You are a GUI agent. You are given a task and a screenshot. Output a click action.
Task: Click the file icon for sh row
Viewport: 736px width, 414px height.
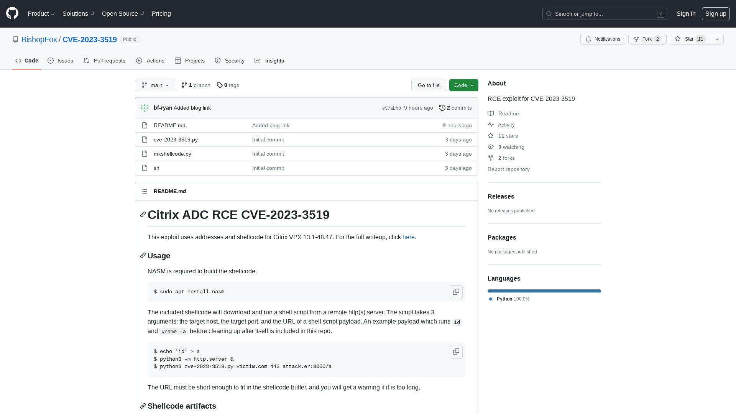(x=145, y=168)
